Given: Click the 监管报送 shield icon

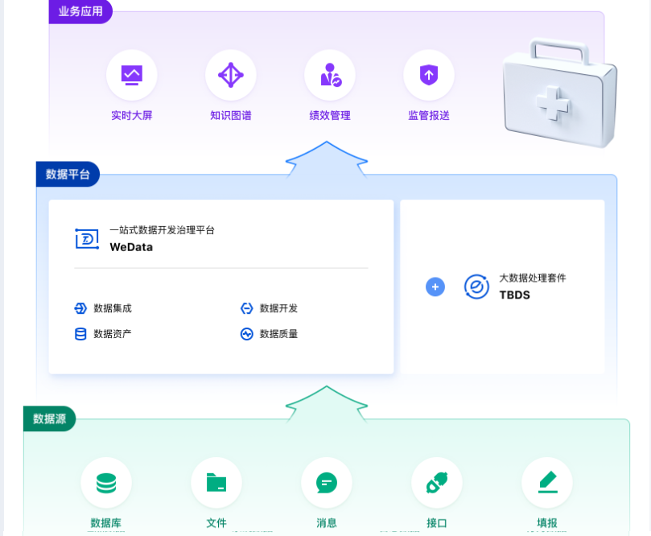Looking at the screenshot, I should tap(429, 75).
